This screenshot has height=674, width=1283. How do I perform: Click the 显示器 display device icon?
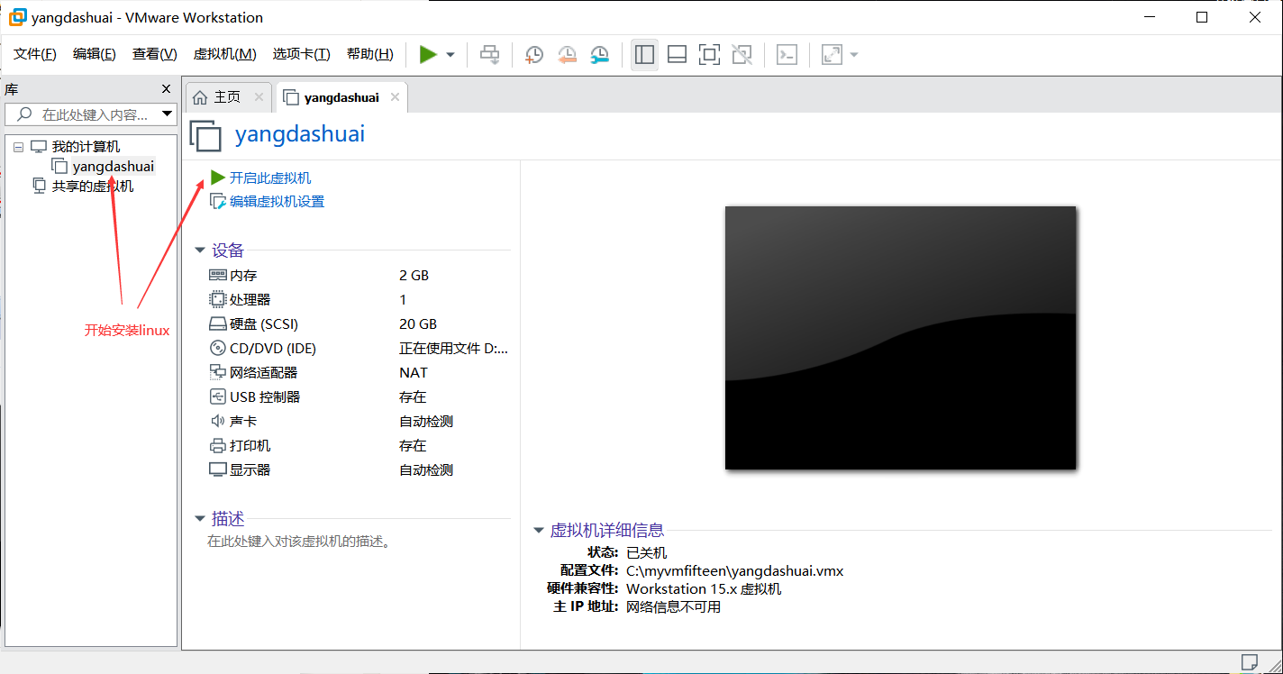pos(218,469)
